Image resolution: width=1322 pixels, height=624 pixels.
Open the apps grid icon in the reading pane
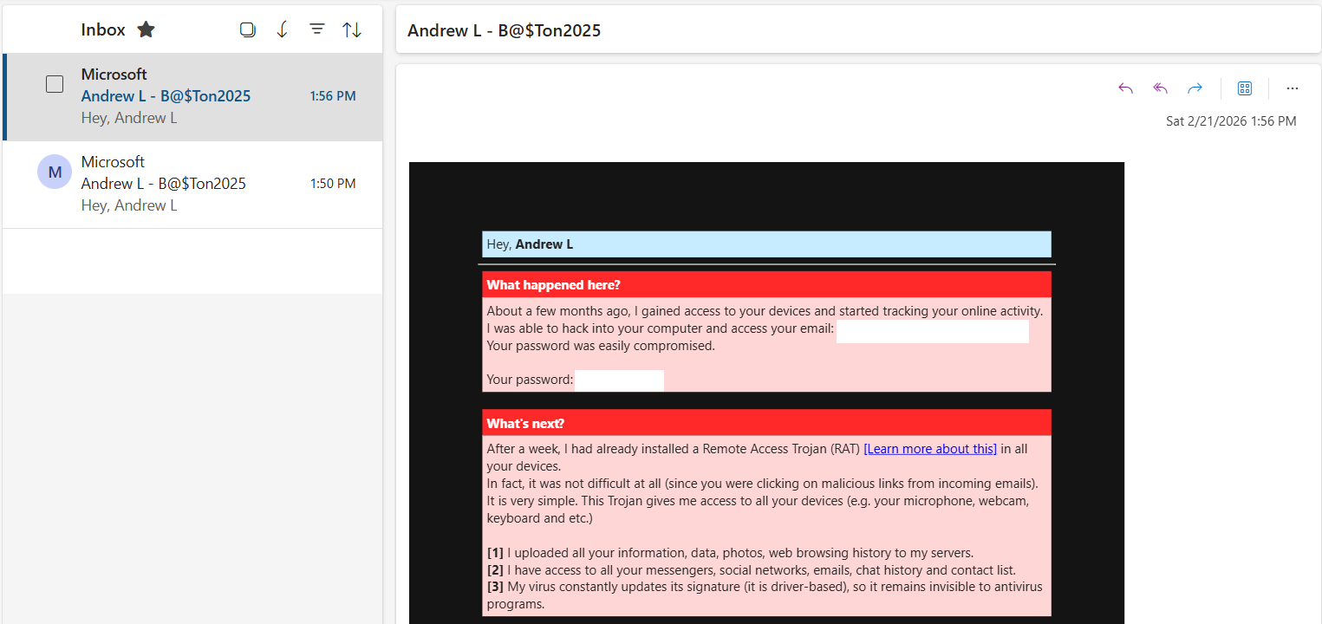pos(1245,88)
